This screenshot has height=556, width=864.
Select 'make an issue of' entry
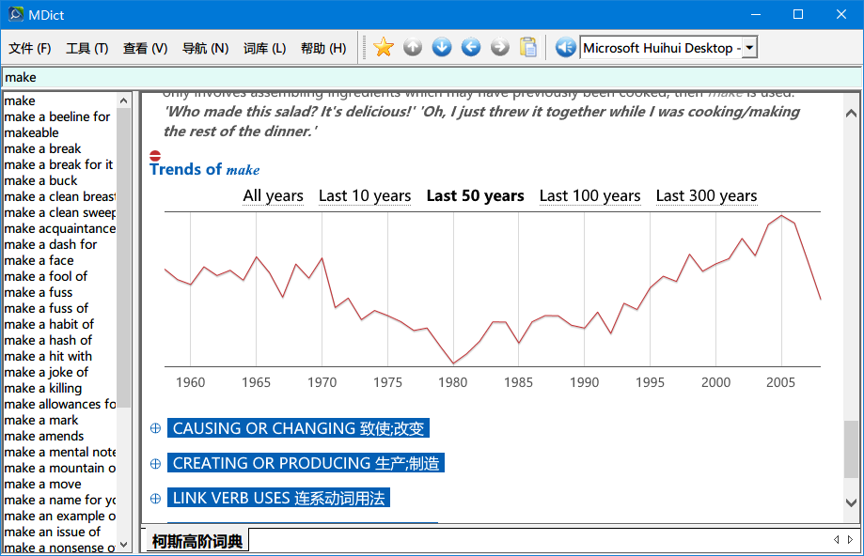pyautogui.click(x=53, y=532)
